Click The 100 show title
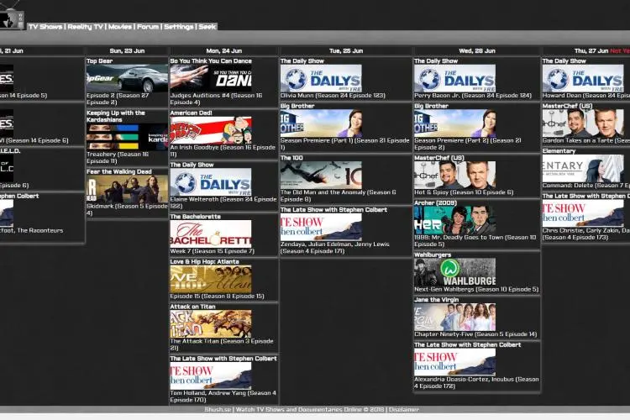Viewport: 630px width, 420px height. pos(291,158)
